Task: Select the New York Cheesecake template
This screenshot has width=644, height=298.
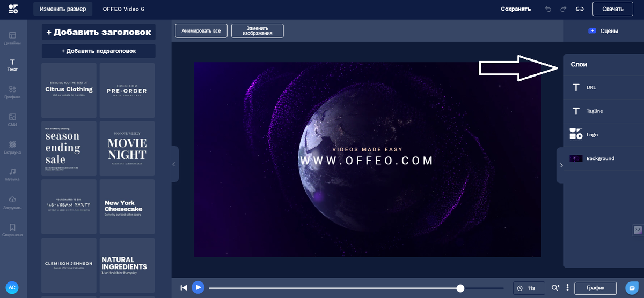Action: pyautogui.click(x=127, y=207)
